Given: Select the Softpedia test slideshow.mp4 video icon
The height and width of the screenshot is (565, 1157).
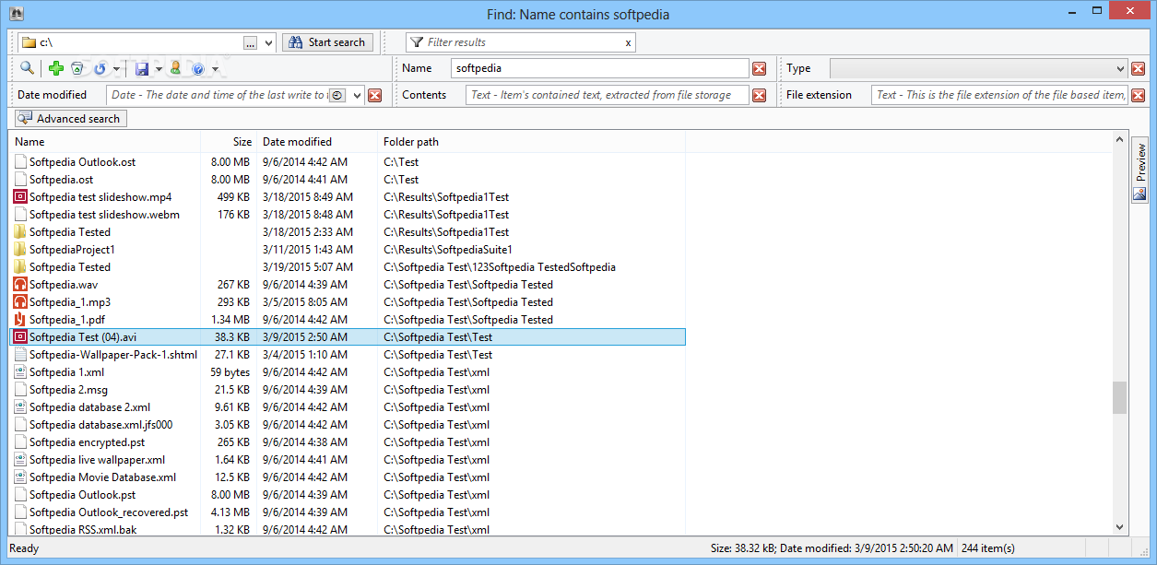Looking at the screenshot, I should point(20,197).
